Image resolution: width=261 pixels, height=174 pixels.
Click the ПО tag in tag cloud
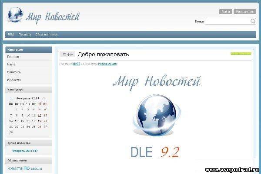click(x=27, y=168)
